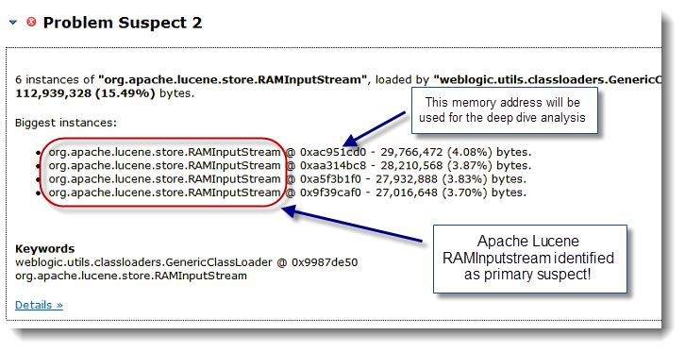The height and width of the screenshot is (352, 685).
Task: Click RAMInputStream instance at 0xaa314bc8
Action: [x=207, y=165]
